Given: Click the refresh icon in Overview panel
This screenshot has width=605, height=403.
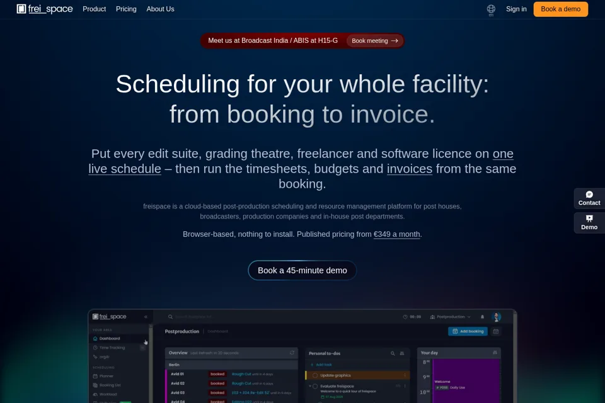Looking at the screenshot, I should pyautogui.click(x=292, y=353).
